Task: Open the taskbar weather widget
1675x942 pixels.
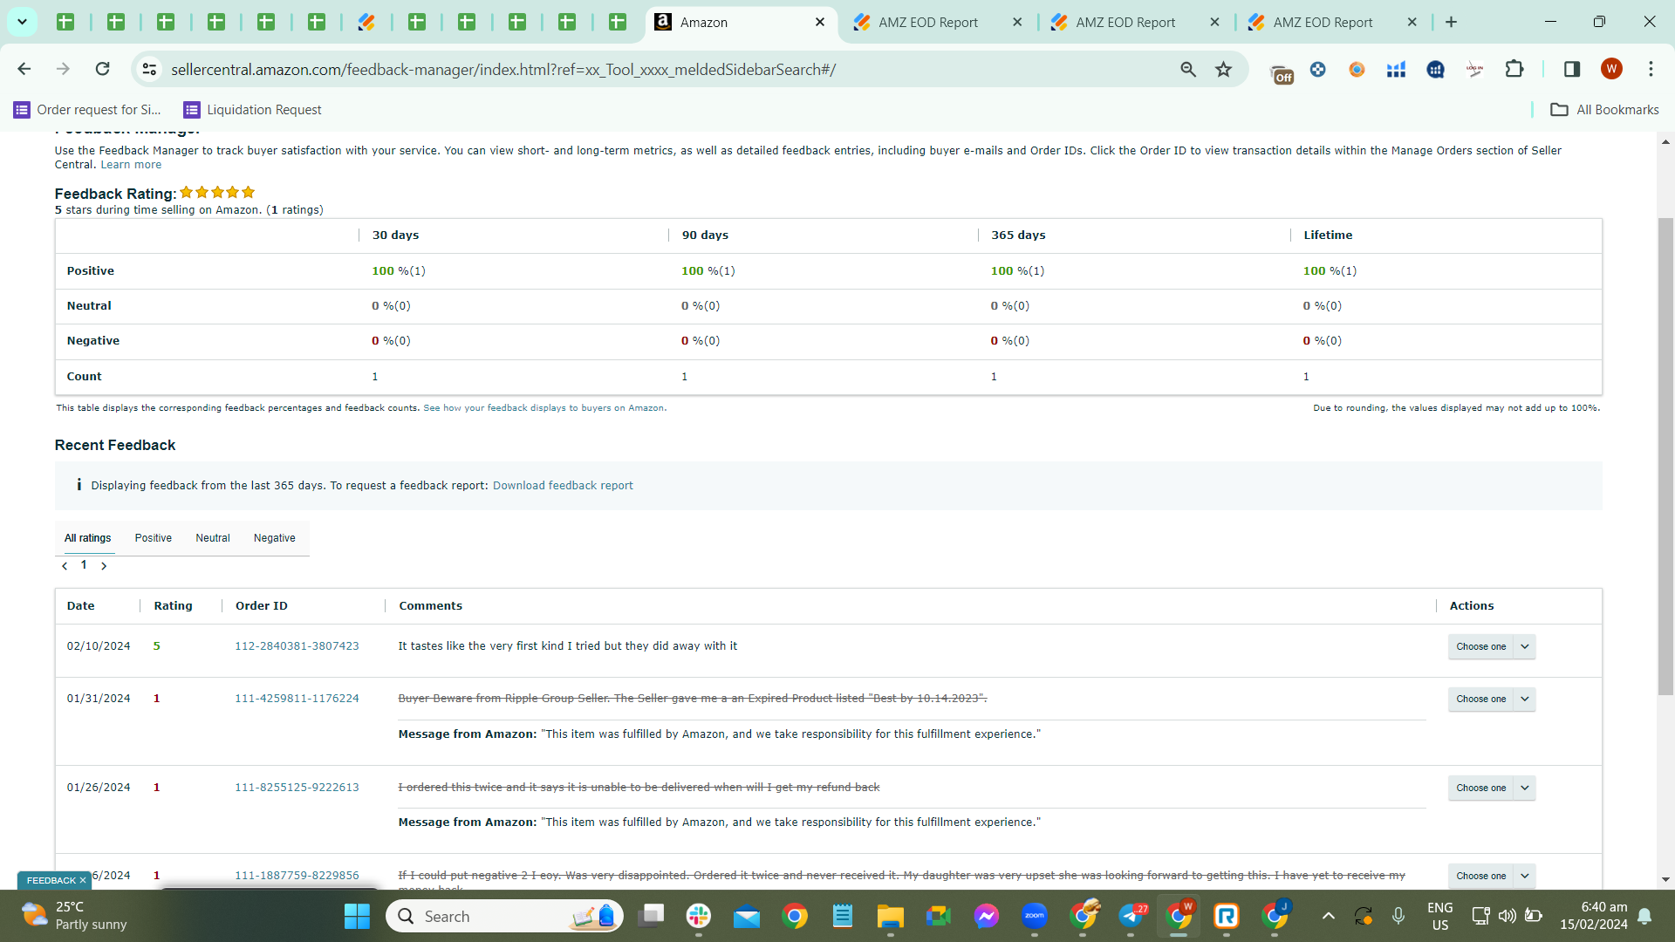Action: click(x=75, y=916)
